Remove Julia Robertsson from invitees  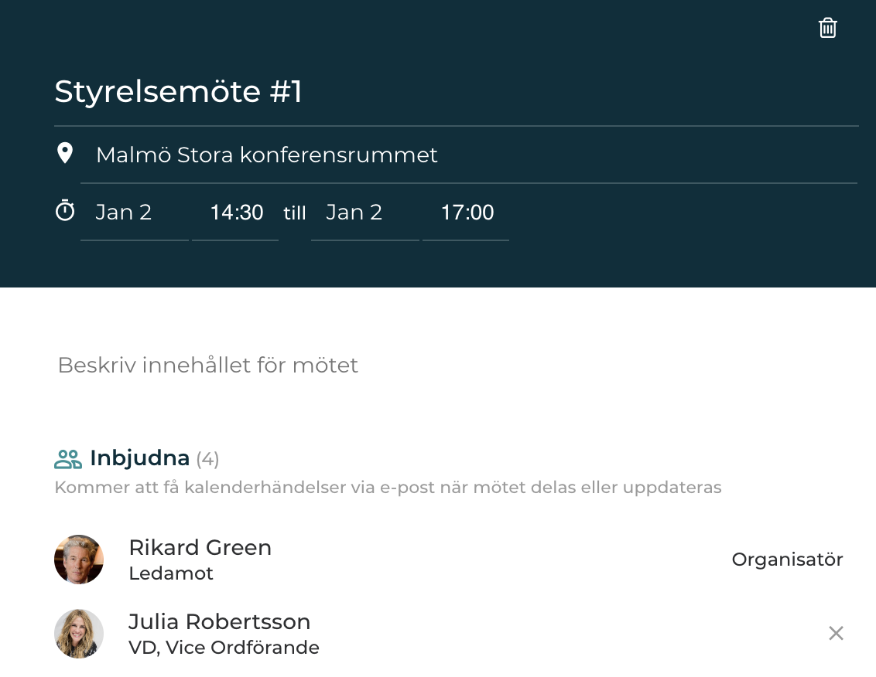836,633
